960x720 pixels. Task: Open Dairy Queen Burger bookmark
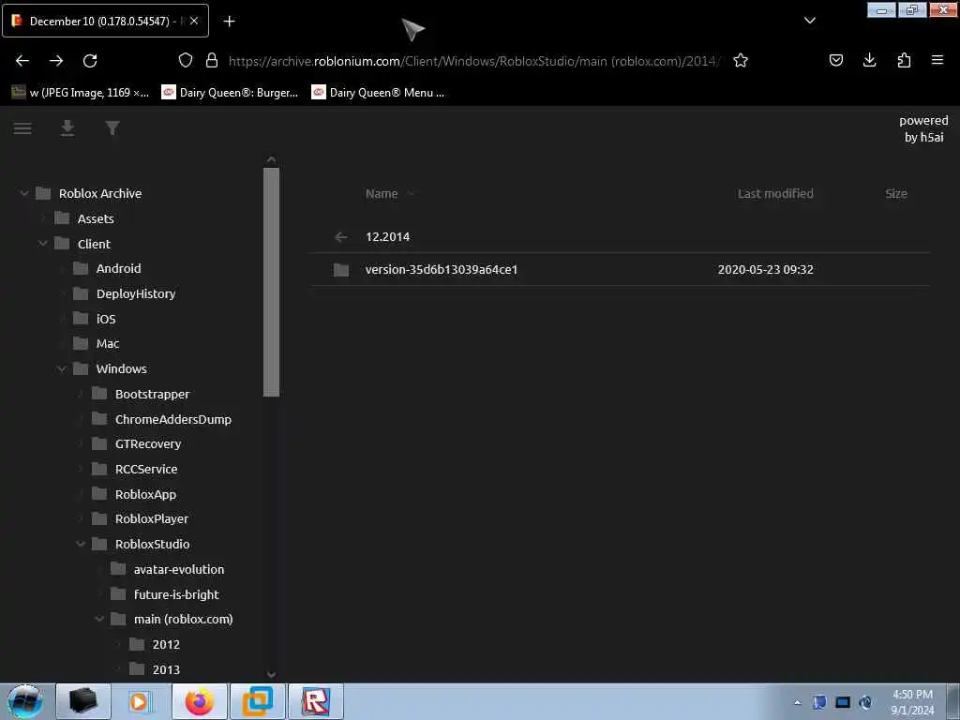tap(230, 93)
